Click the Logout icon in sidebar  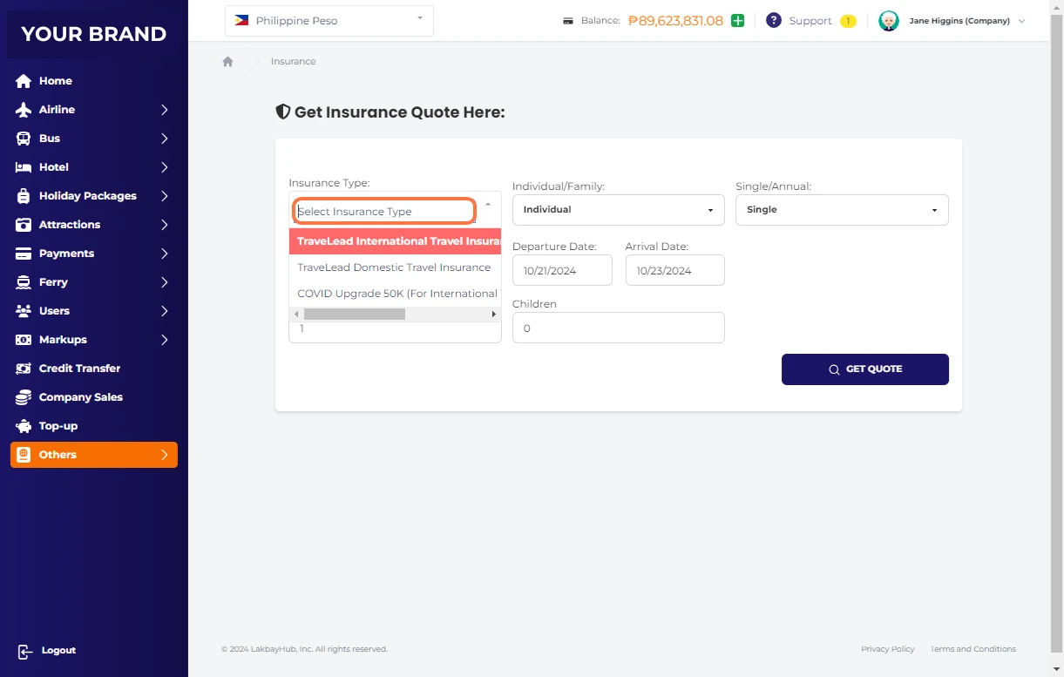click(x=24, y=651)
